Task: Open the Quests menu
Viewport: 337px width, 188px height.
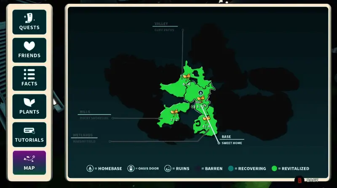Action: (29, 22)
